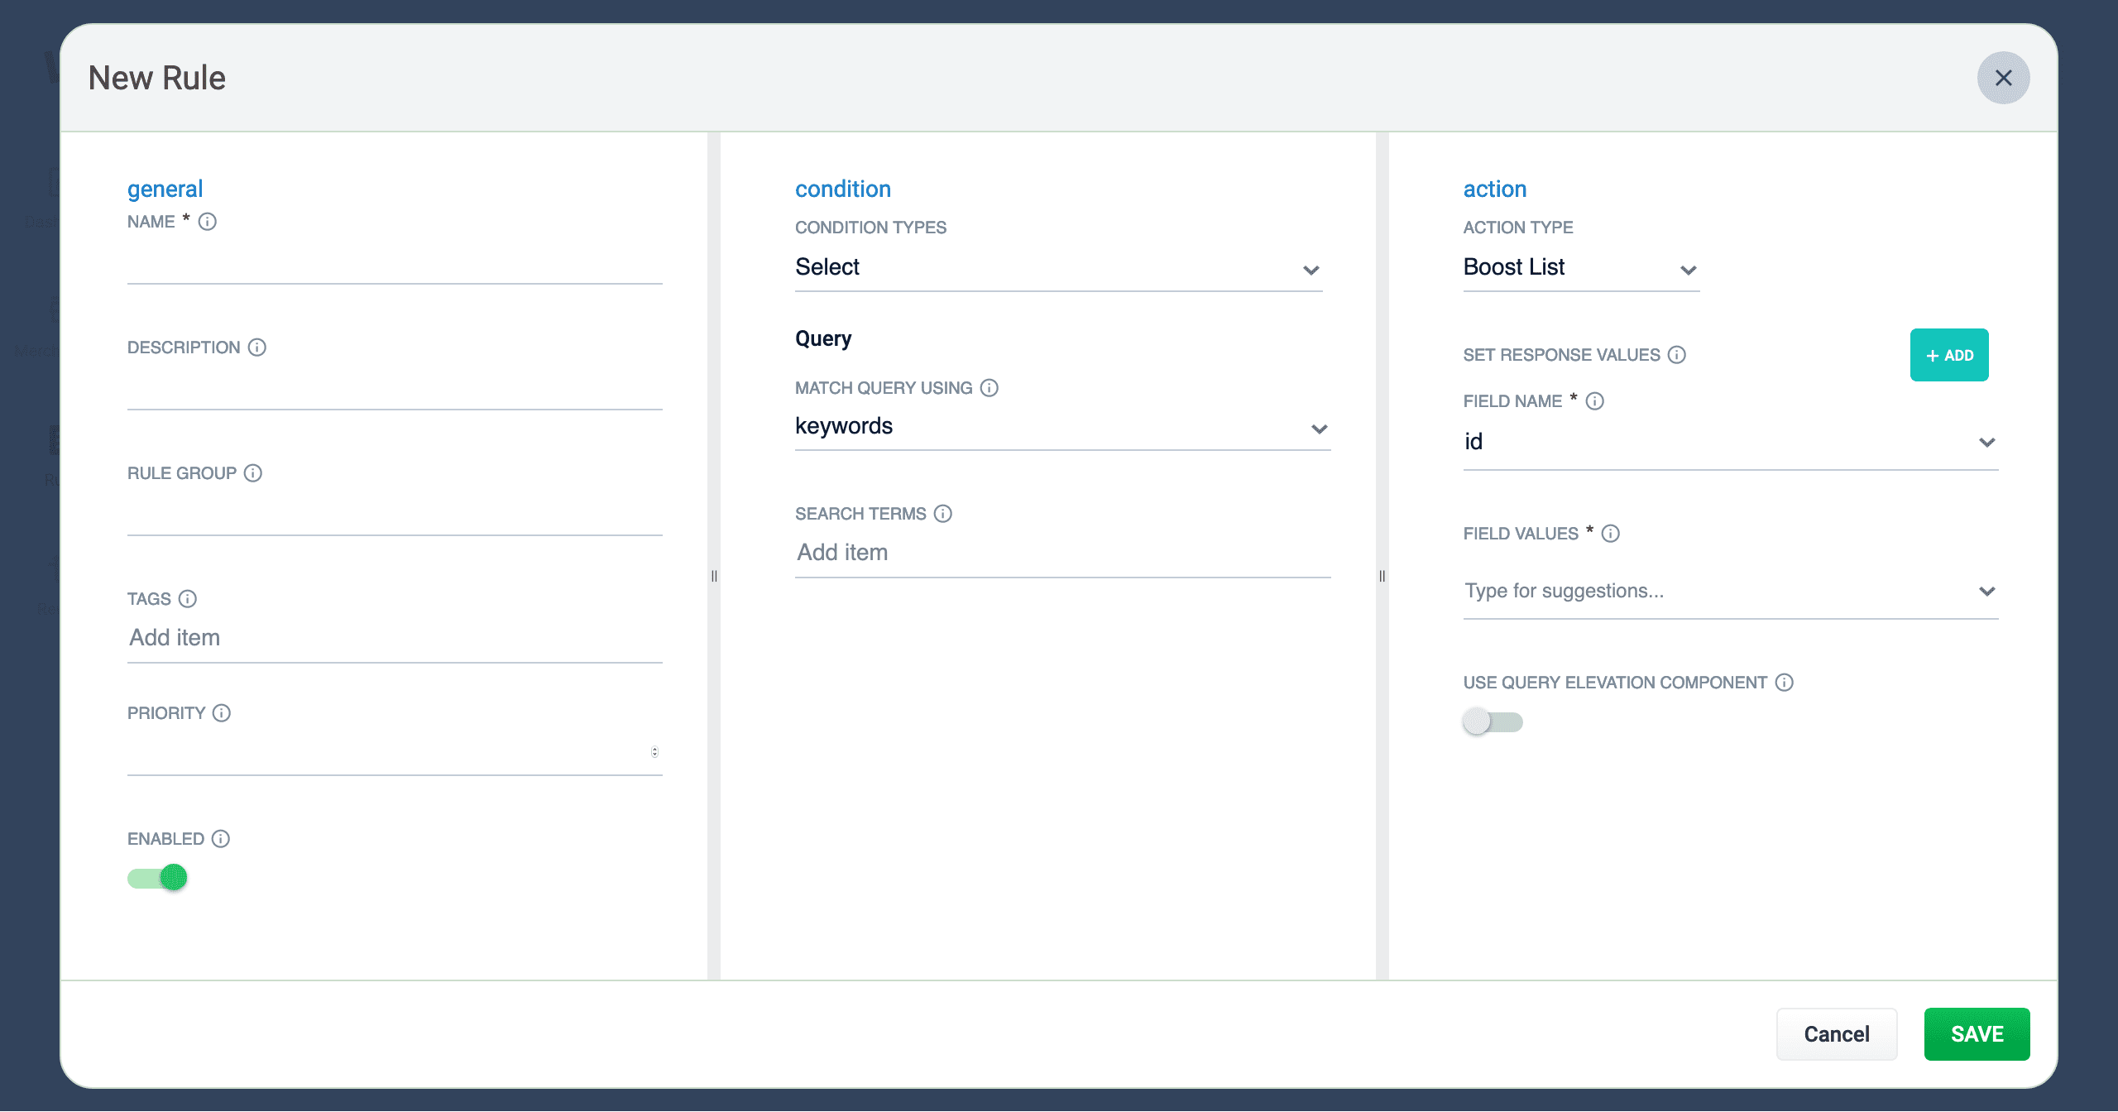Click the FIELD VALUES info icon
This screenshot has width=2118, height=1112.
1611,534
